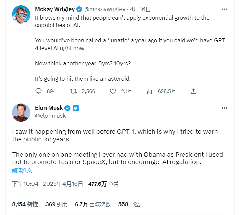241x215 pixels.
Task: Open Elon Musk's profile picture
Action: click(21, 113)
